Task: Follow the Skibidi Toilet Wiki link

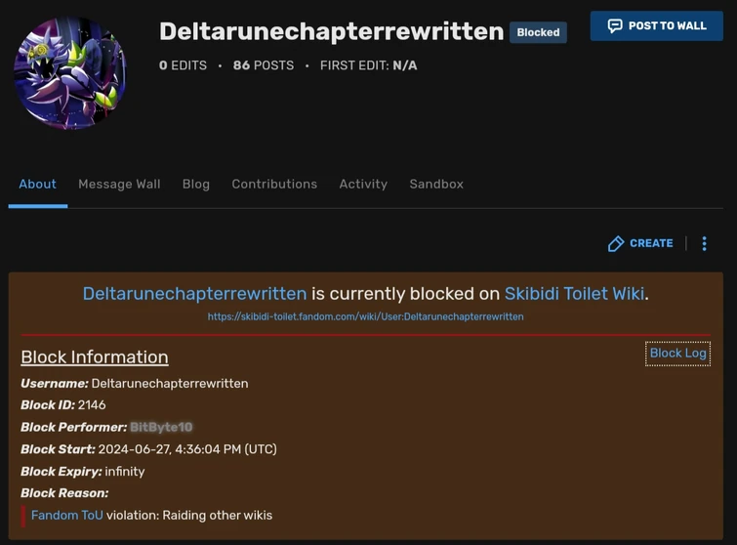Action: (574, 293)
